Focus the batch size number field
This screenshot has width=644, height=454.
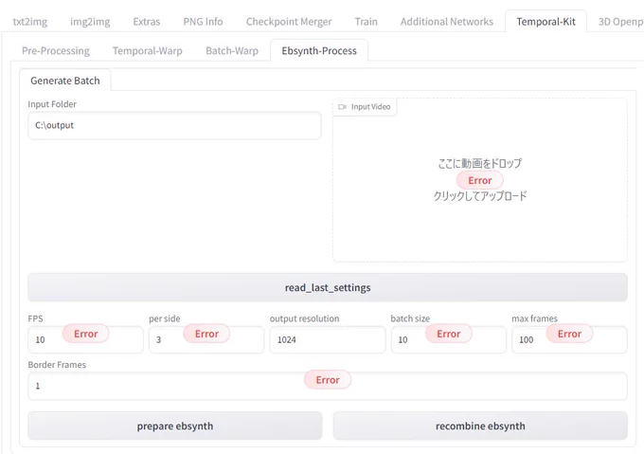click(x=449, y=339)
